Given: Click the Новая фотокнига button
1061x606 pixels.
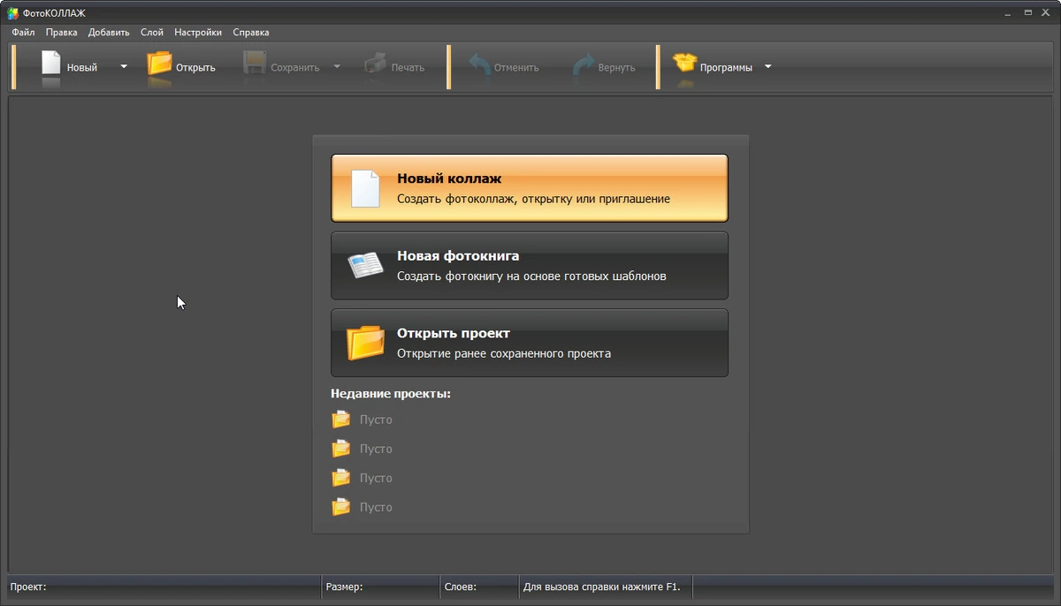Looking at the screenshot, I should click(530, 266).
